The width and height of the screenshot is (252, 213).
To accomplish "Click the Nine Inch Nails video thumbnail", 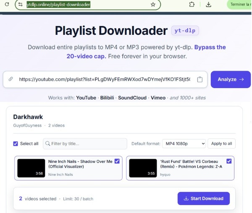I will [31, 168].
